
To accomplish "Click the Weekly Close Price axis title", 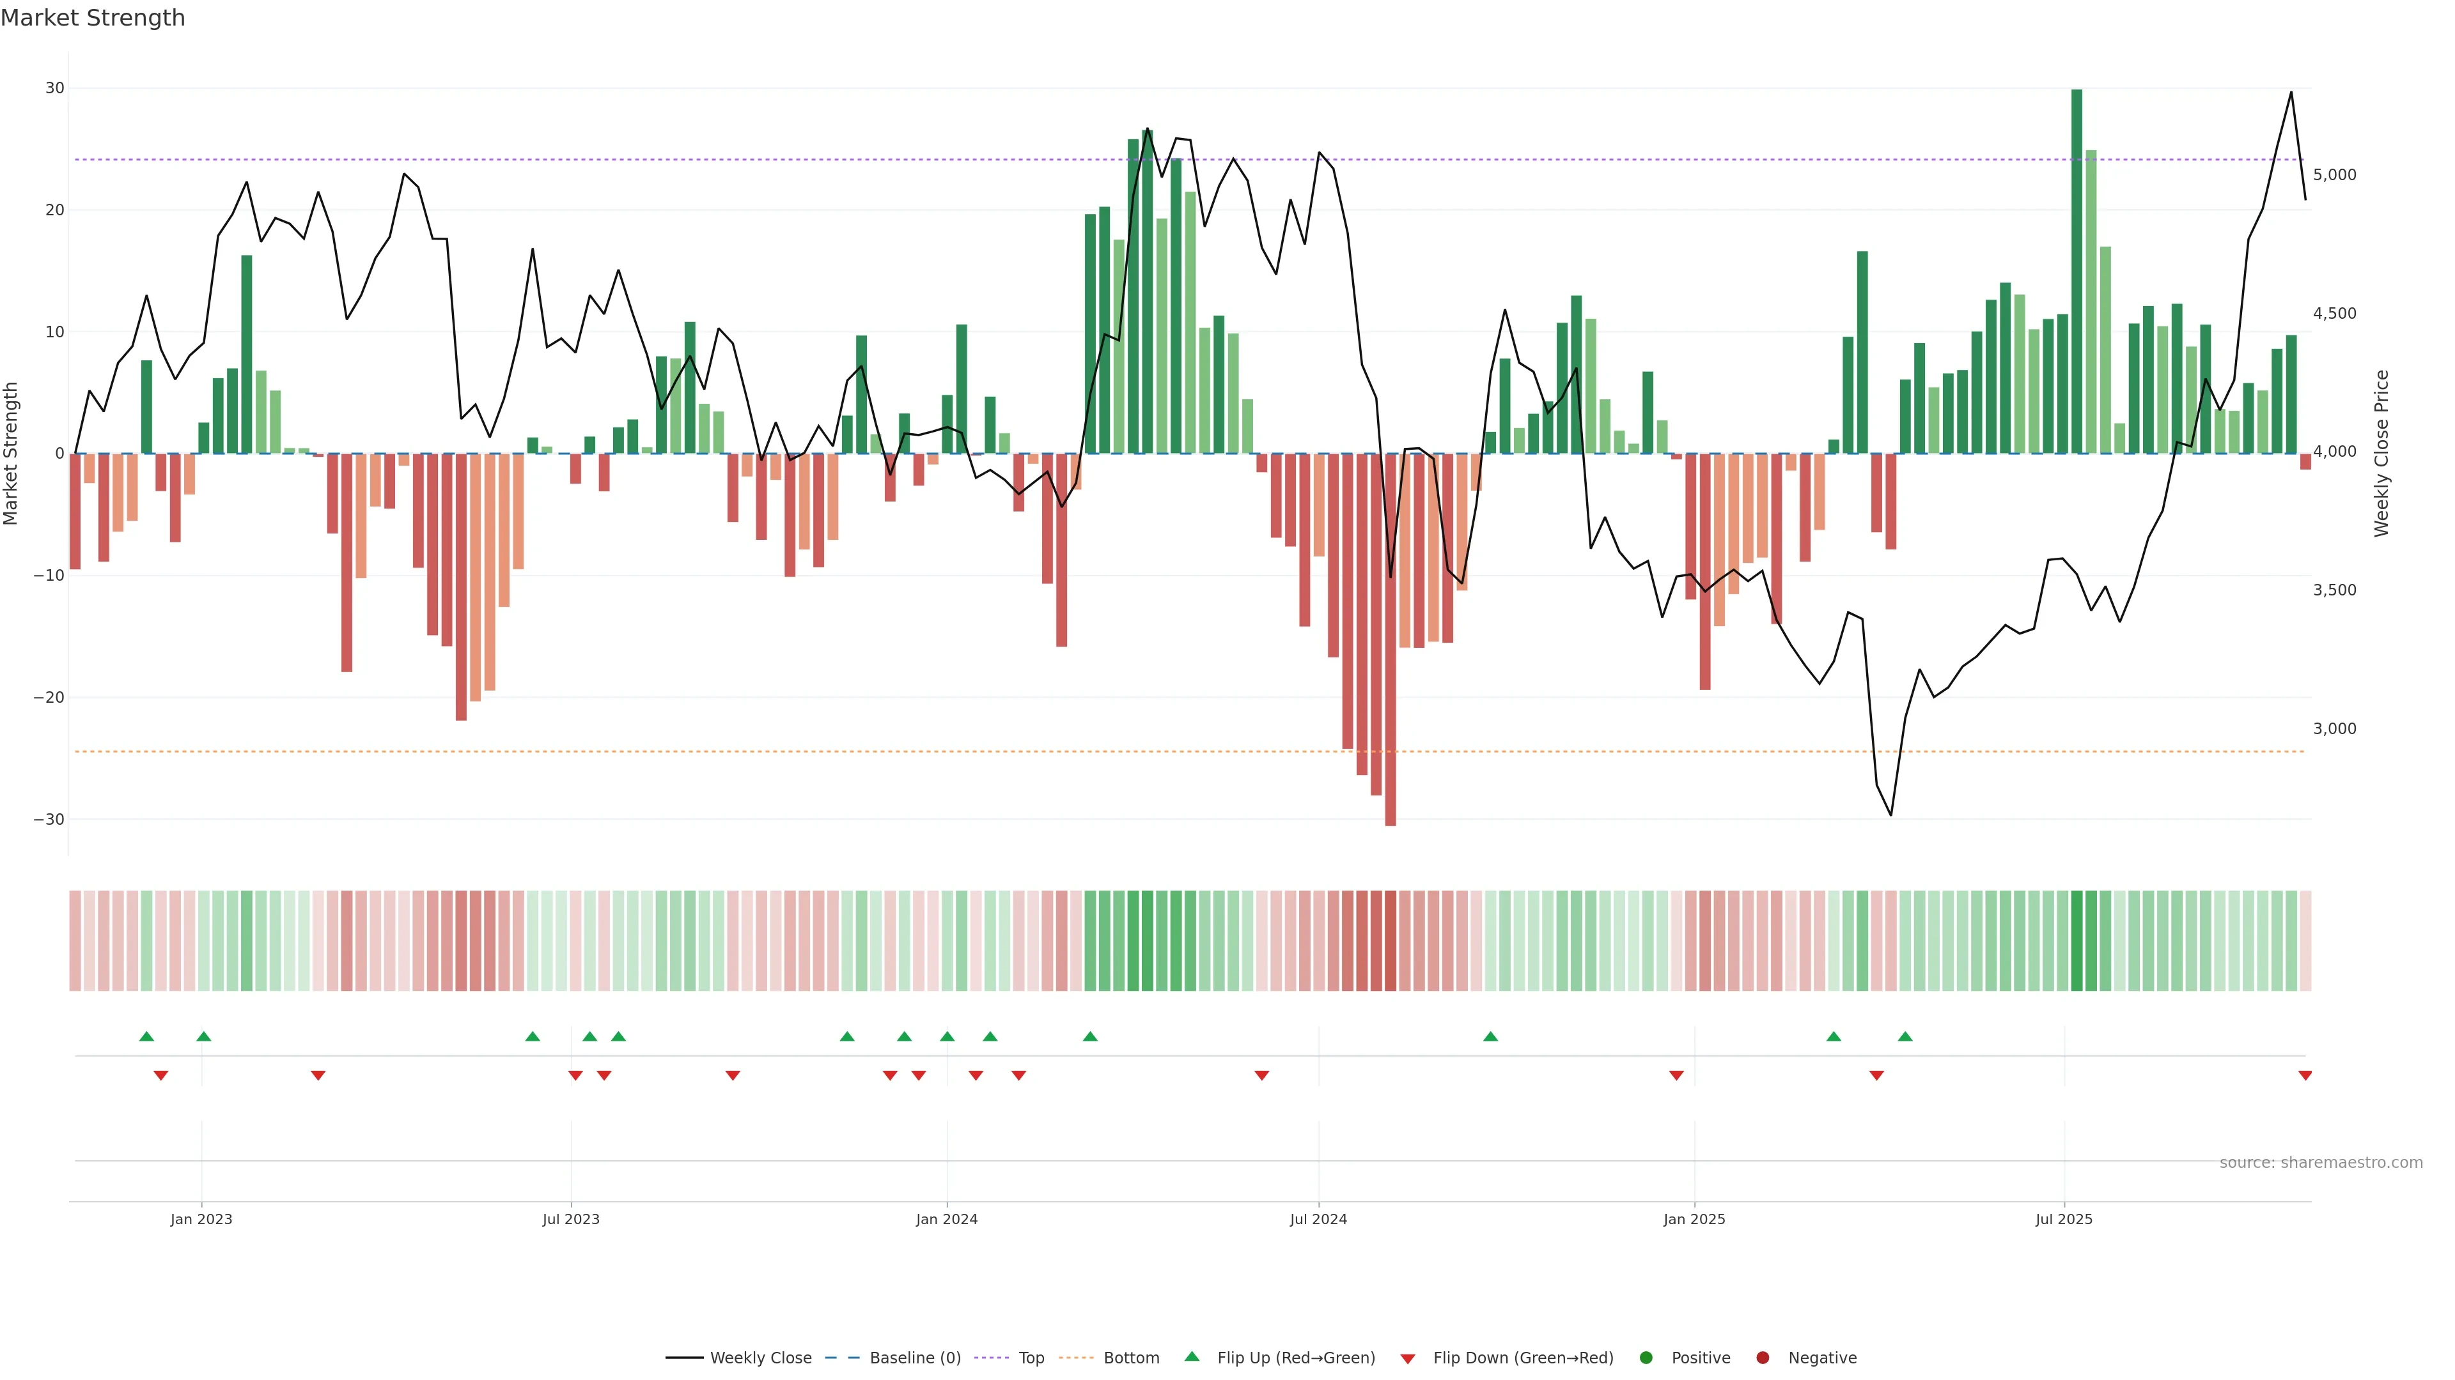I will [2381, 454].
